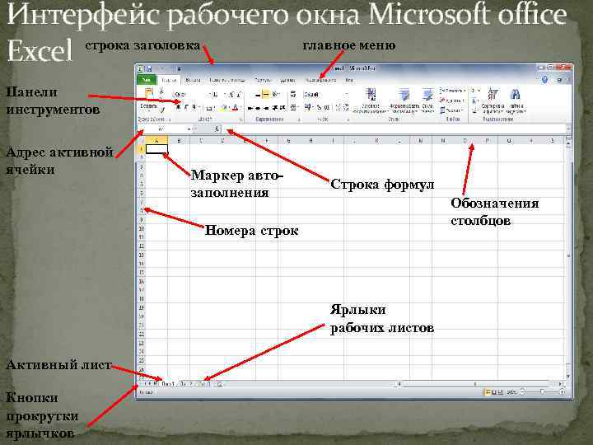Click the text Orientation icon
Viewport: 593px width, 445px height.
(x=276, y=94)
